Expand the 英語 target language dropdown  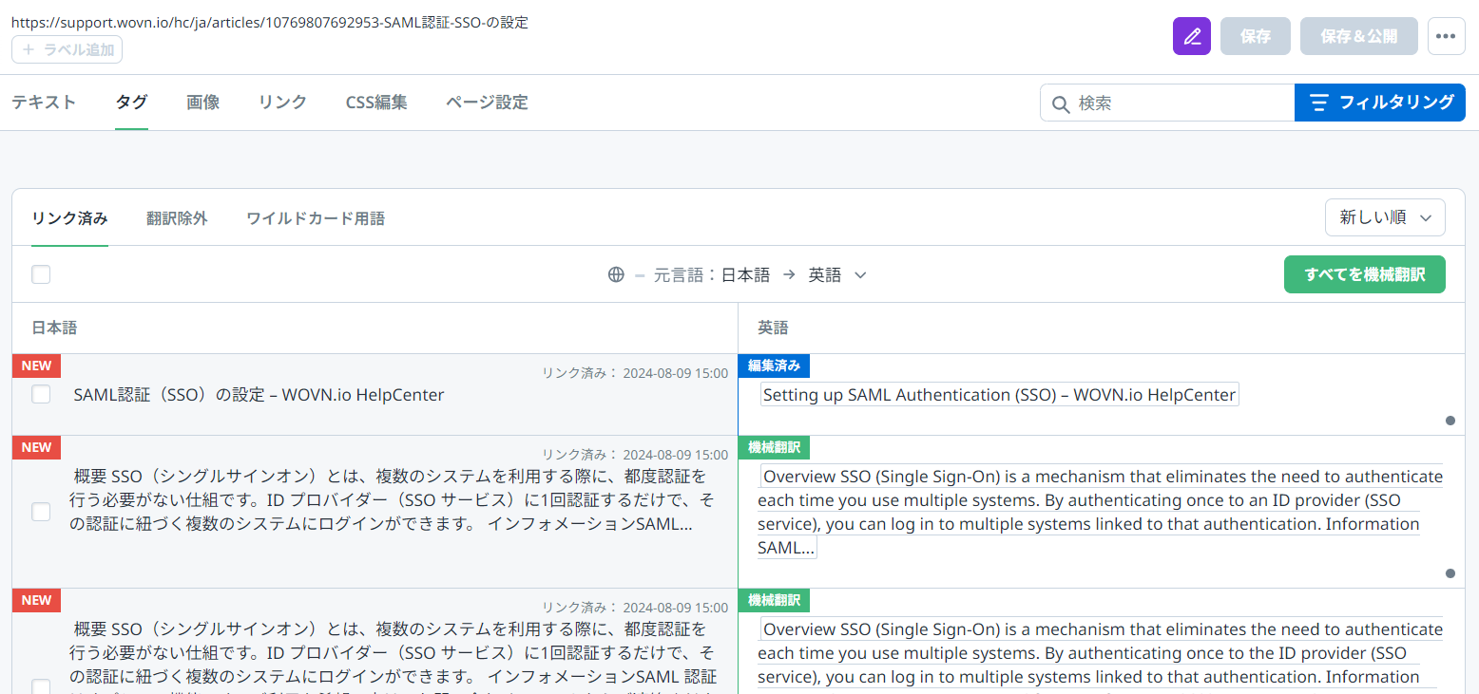837,274
